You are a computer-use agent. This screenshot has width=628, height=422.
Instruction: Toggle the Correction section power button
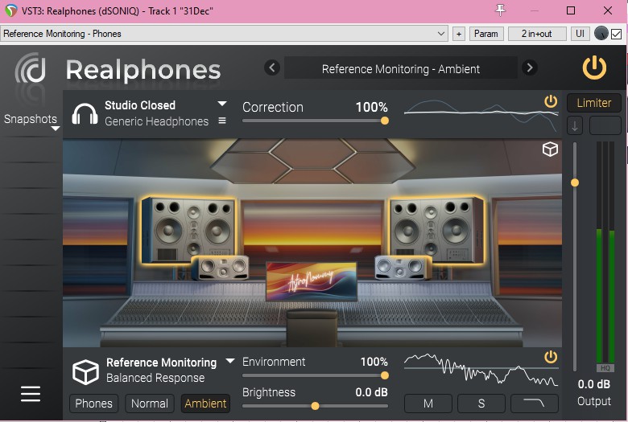[x=551, y=101]
